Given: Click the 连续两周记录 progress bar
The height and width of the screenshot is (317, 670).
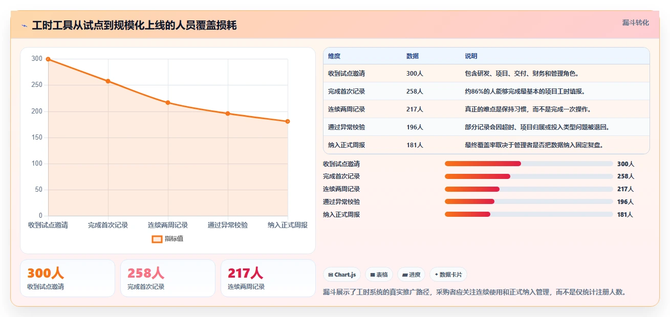Looking at the screenshot, I should pyautogui.click(x=529, y=189).
